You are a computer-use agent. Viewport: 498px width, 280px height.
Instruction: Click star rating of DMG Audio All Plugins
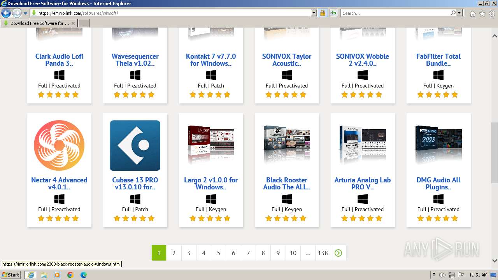point(438,219)
